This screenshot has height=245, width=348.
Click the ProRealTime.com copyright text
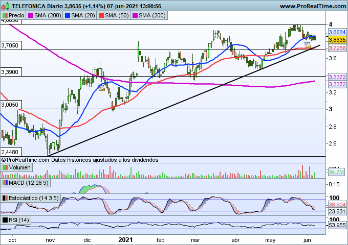pyautogui.click(x=25, y=160)
